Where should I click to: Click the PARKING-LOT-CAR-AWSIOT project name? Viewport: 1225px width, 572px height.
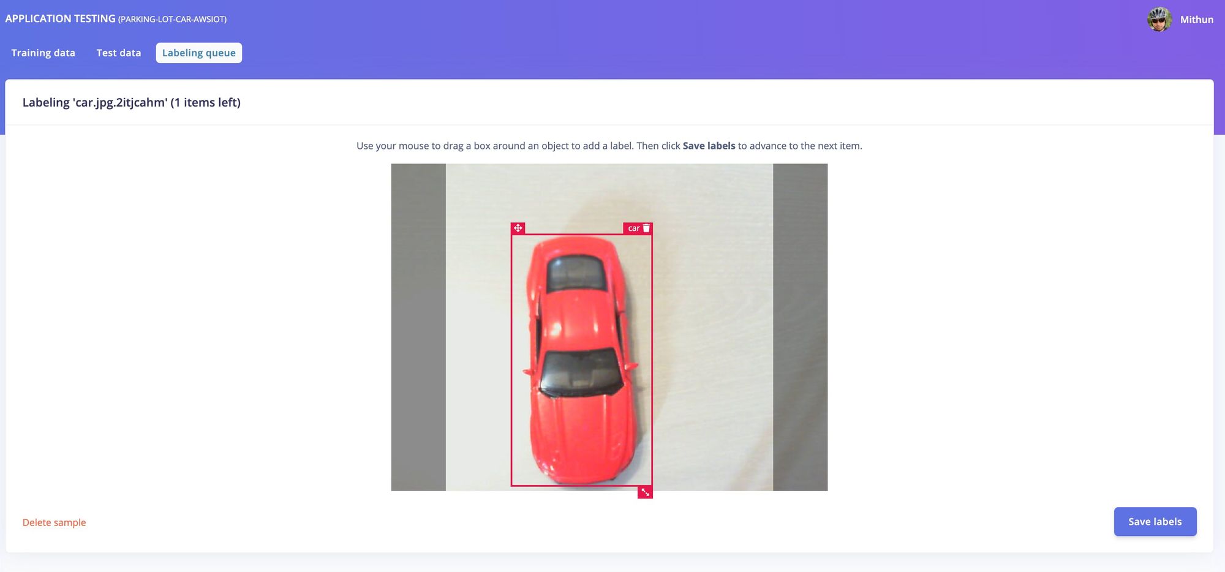click(x=172, y=19)
